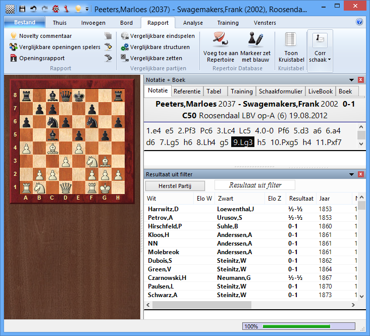Select highlighted move 9.Lg3 in notation
The image size is (370, 336).
[243, 142]
